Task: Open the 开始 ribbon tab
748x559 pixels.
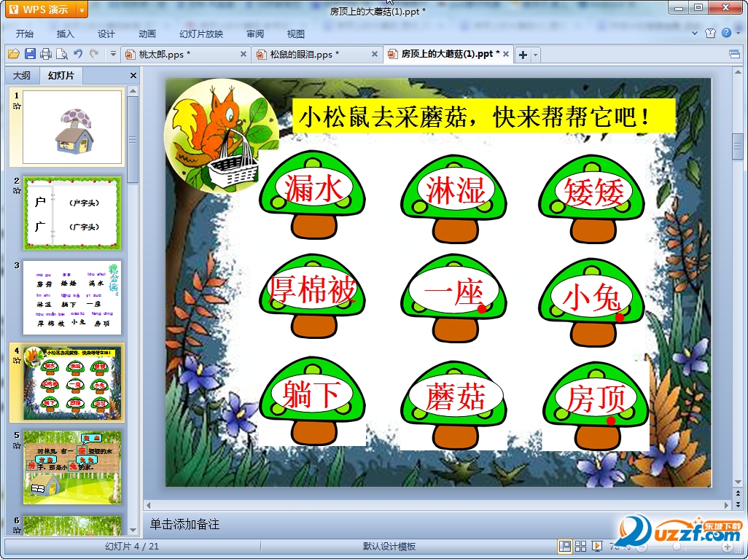Action: pyautogui.click(x=25, y=34)
